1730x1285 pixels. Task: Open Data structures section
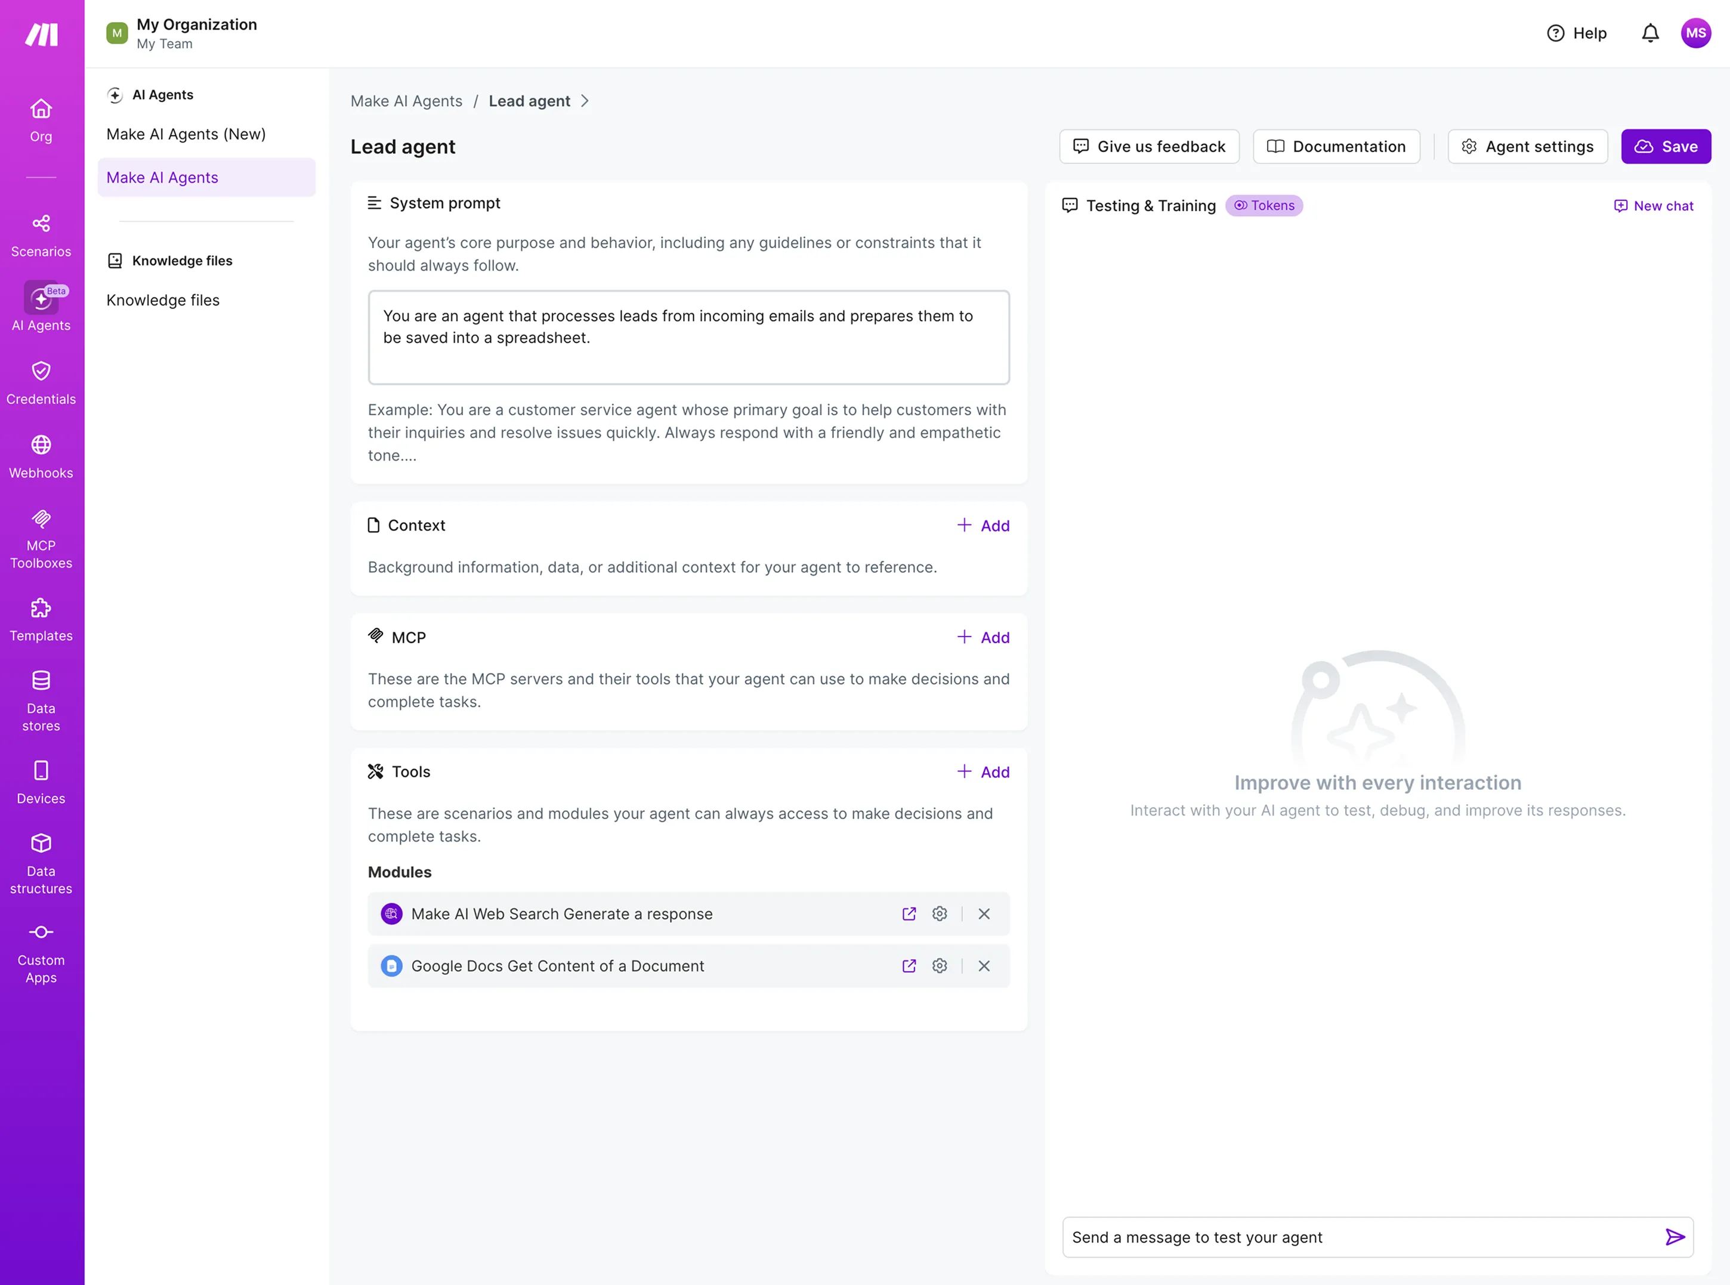[41, 863]
